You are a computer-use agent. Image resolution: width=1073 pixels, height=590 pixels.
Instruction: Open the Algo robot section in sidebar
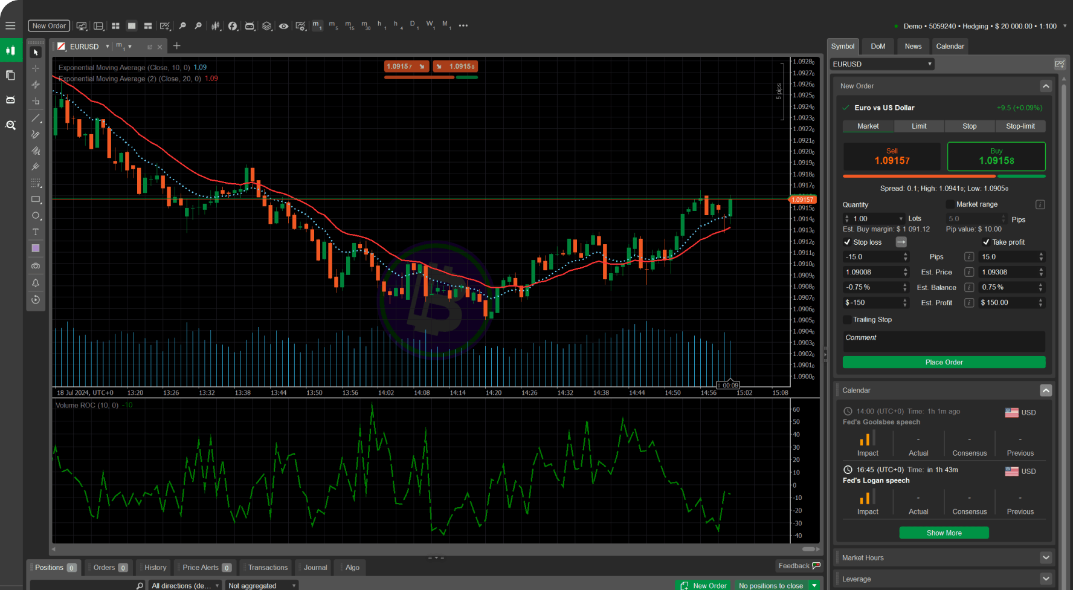click(x=11, y=100)
